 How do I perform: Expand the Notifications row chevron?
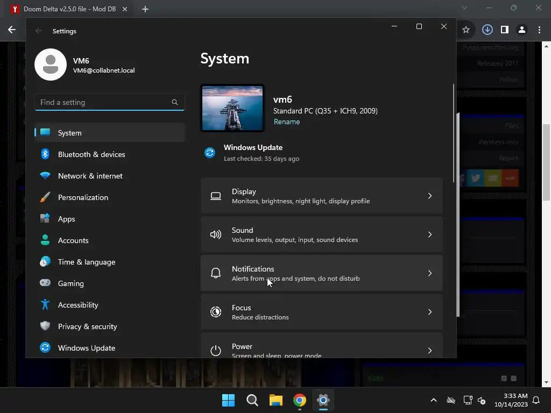(x=430, y=273)
